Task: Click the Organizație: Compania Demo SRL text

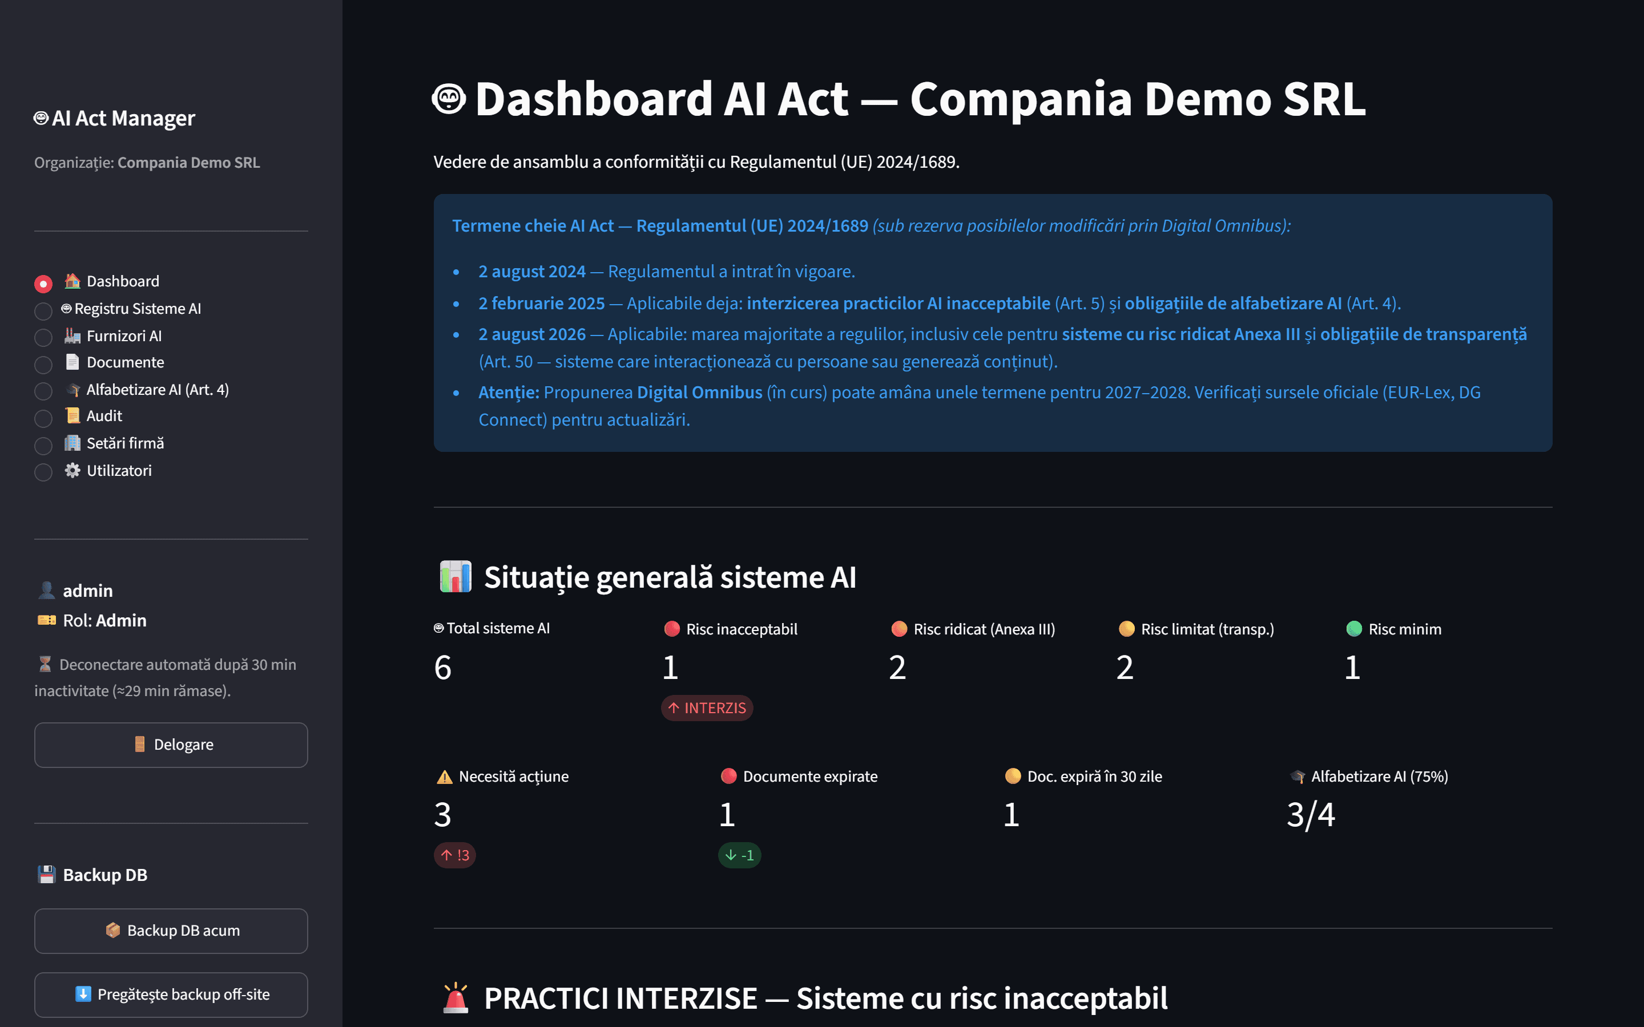Action: 147,163
